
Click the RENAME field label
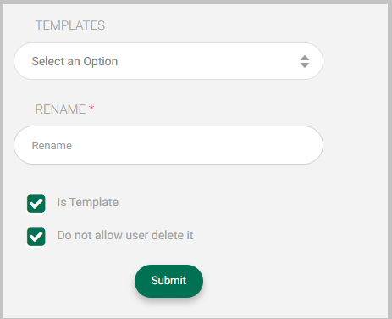click(60, 109)
